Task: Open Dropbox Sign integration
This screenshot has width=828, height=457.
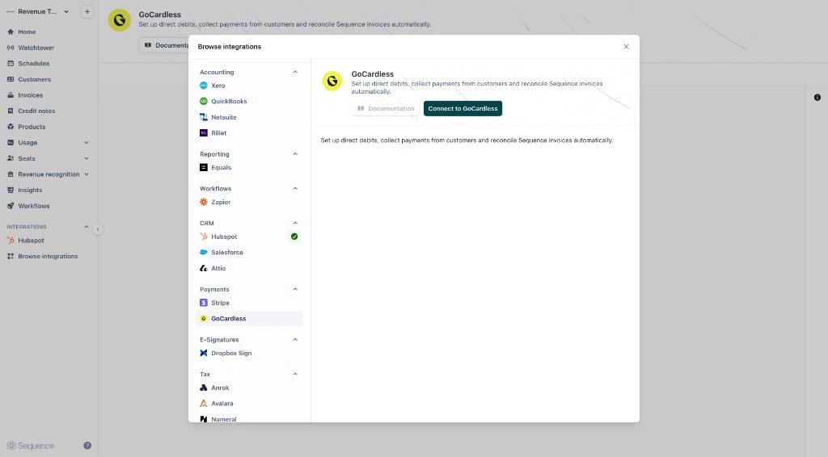Action: click(x=249, y=353)
